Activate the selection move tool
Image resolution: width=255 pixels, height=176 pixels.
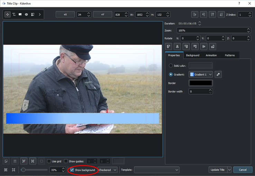coord(7,14)
